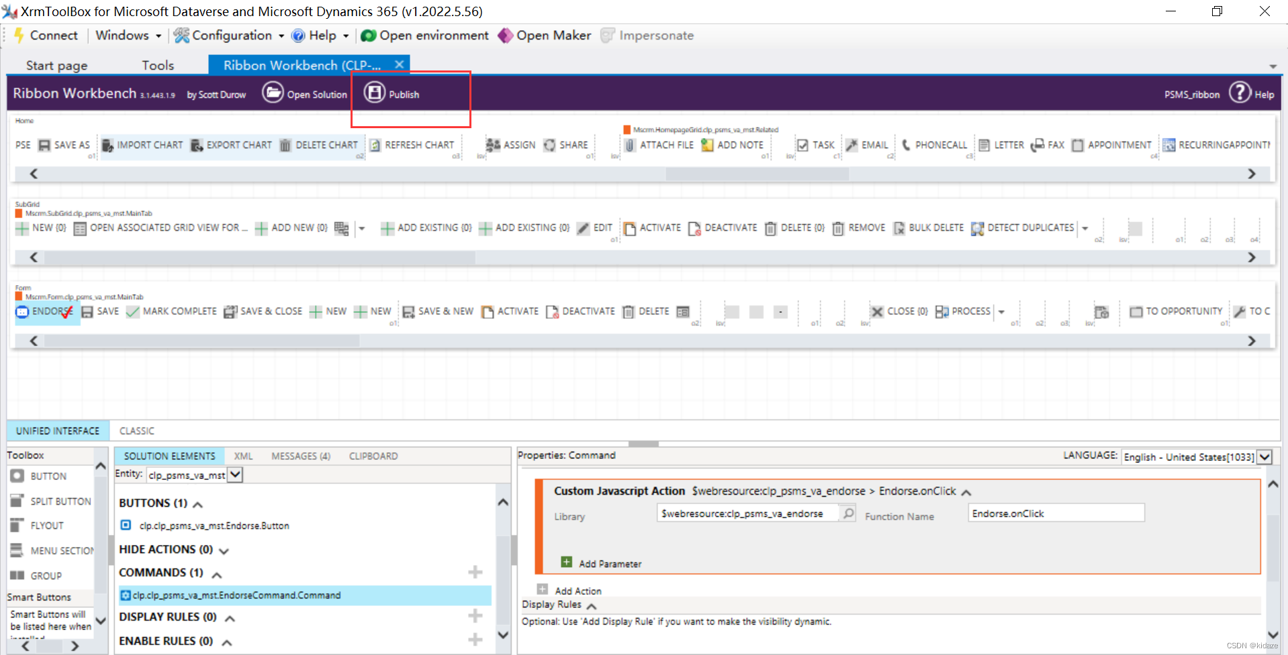Click the green Add Parameter plus icon

567,562
